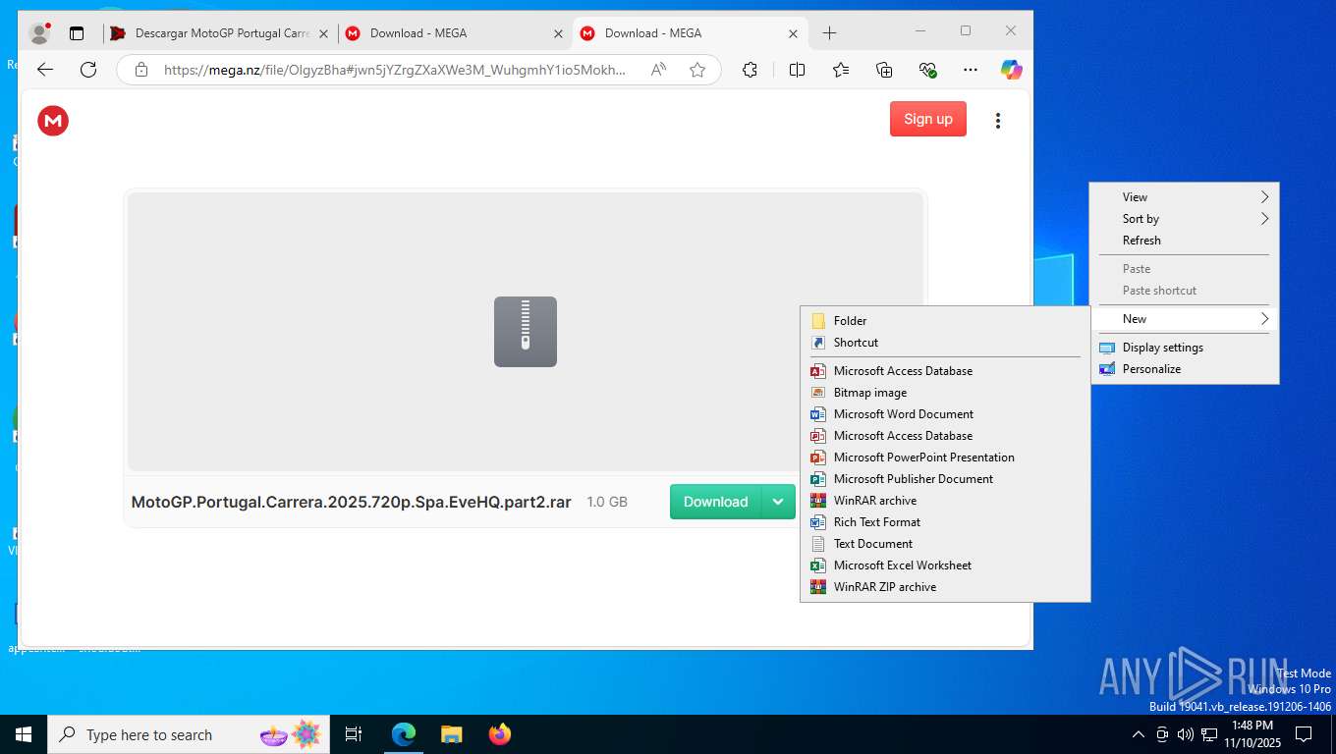This screenshot has width=1336, height=754.
Task: View site information lock icon
Action: tap(141, 70)
